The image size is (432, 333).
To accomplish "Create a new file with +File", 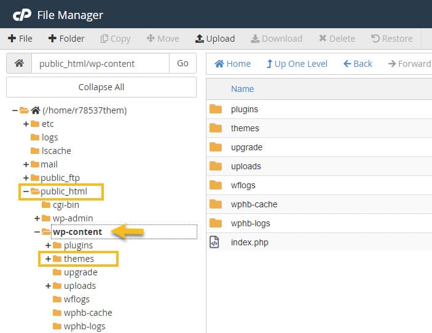I will [20, 39].
